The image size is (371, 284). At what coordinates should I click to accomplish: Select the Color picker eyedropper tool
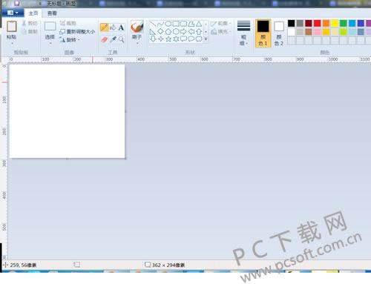[113, 39]
